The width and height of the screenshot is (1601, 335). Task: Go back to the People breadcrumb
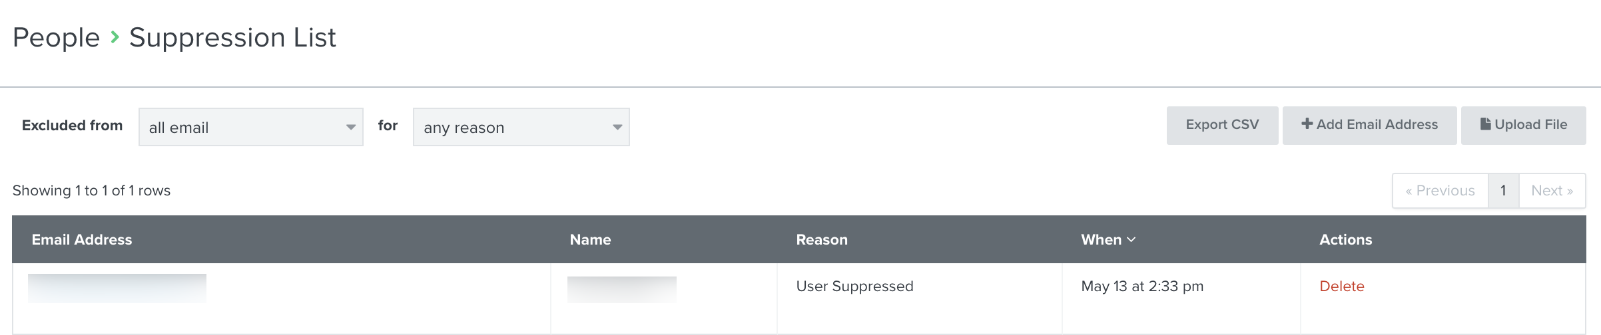click(x=56, y=38)
